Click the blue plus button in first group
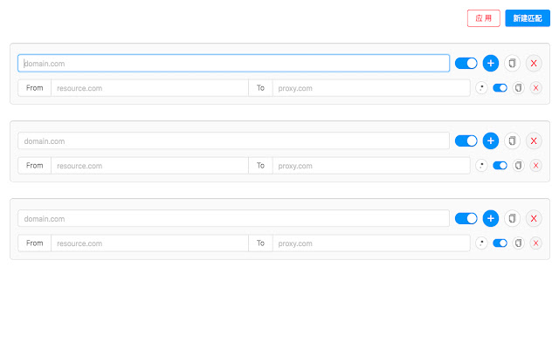 (x=490, y=63)
